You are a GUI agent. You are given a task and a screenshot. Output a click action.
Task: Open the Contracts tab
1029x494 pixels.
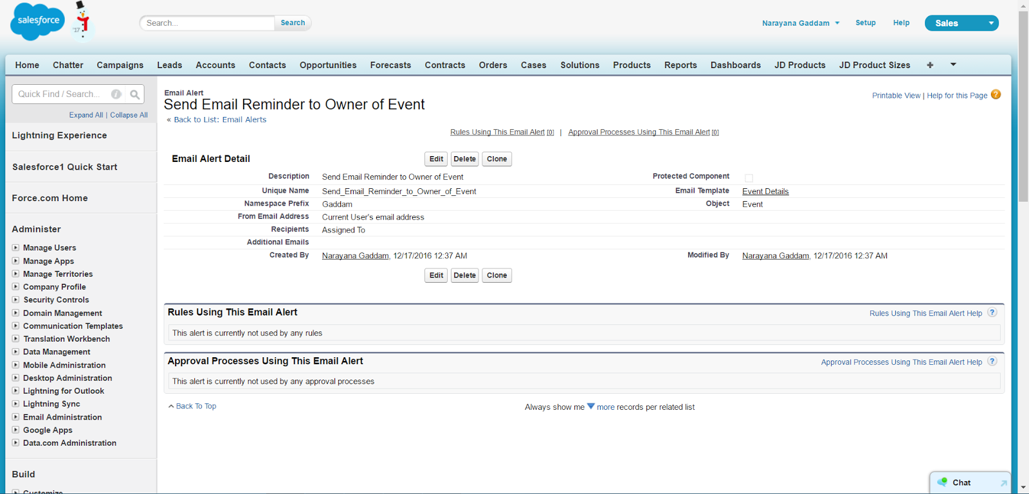(x=445, y=65)
